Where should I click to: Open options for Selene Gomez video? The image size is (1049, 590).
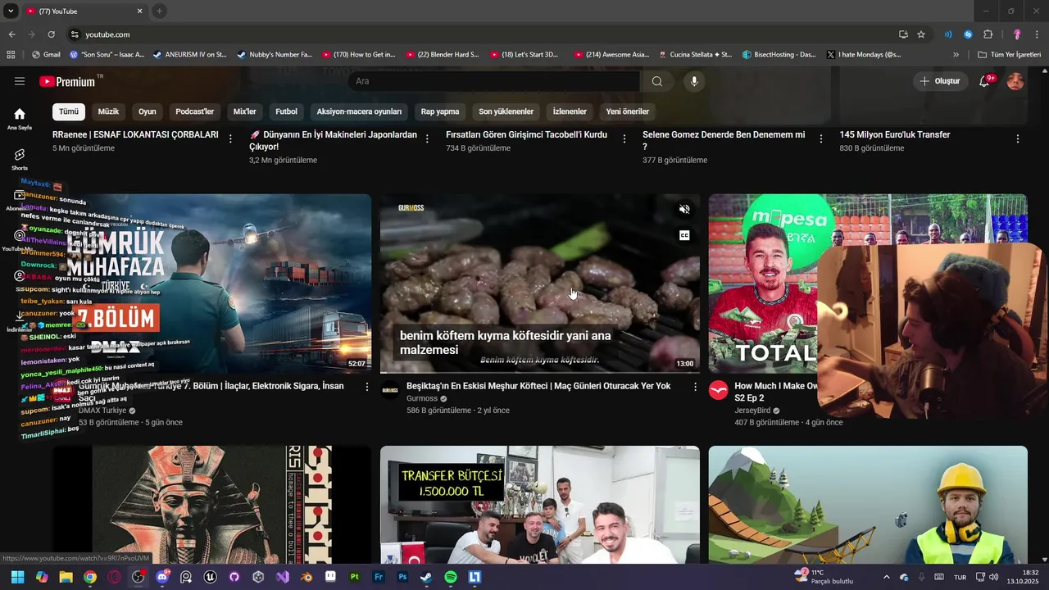820,139
